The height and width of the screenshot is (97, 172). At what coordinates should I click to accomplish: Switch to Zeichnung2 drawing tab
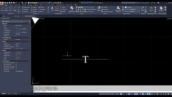[x=17, y=16]
